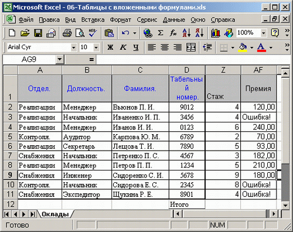Toggle Italic formatting (К button)
Viewport: 293px width, 232px height.
point(123,47)
